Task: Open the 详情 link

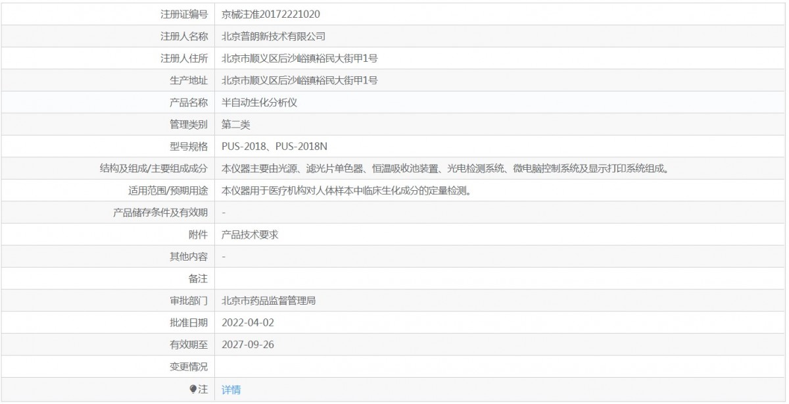Action: click(231, 390)
